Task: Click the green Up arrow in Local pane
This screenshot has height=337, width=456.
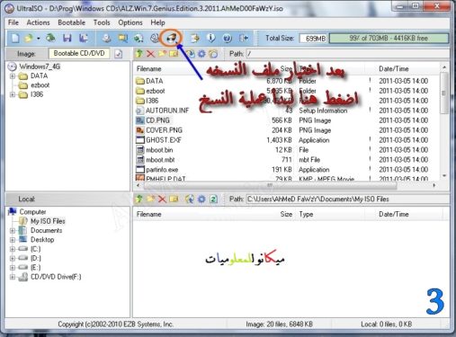Action: 139,199
